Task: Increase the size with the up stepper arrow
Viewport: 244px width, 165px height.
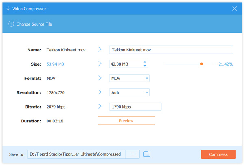Action: [x=145, y=62]
